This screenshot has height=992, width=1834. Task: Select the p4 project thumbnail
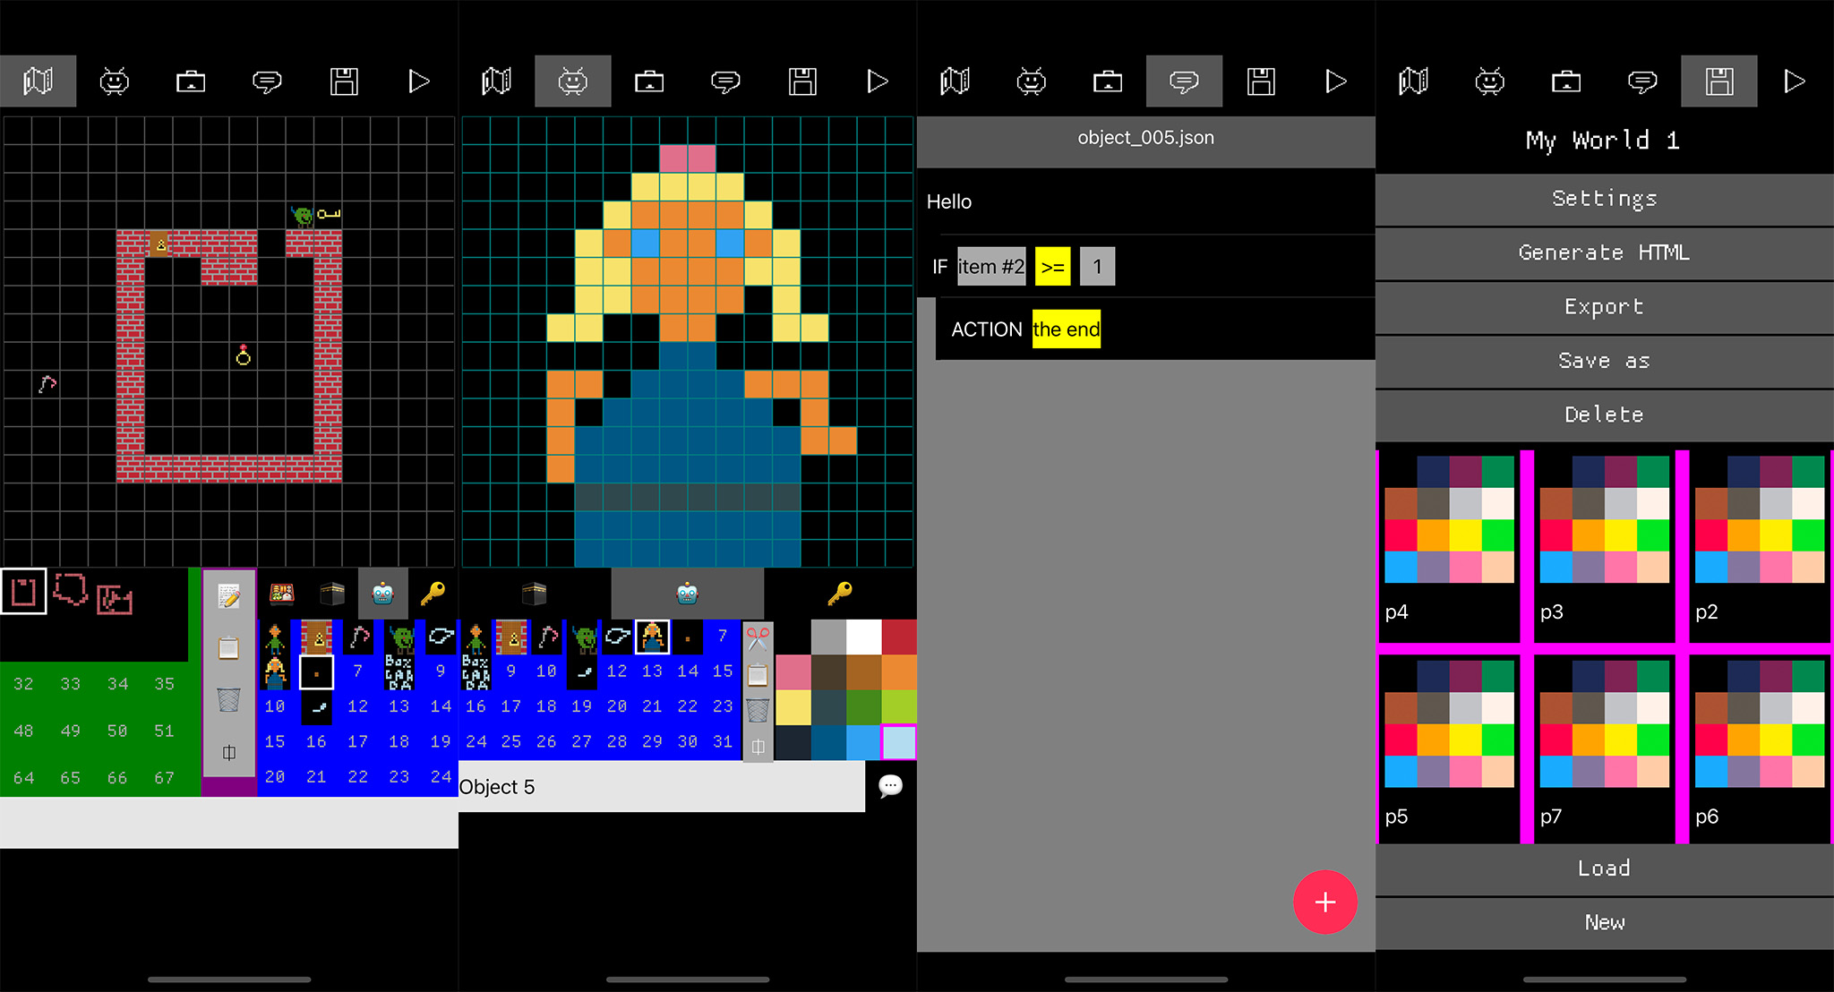(x=1449, y=546)
